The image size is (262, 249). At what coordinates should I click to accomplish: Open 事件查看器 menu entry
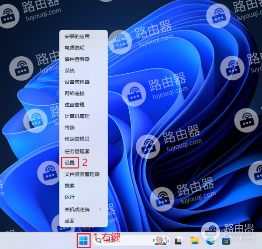pos(83,59)
